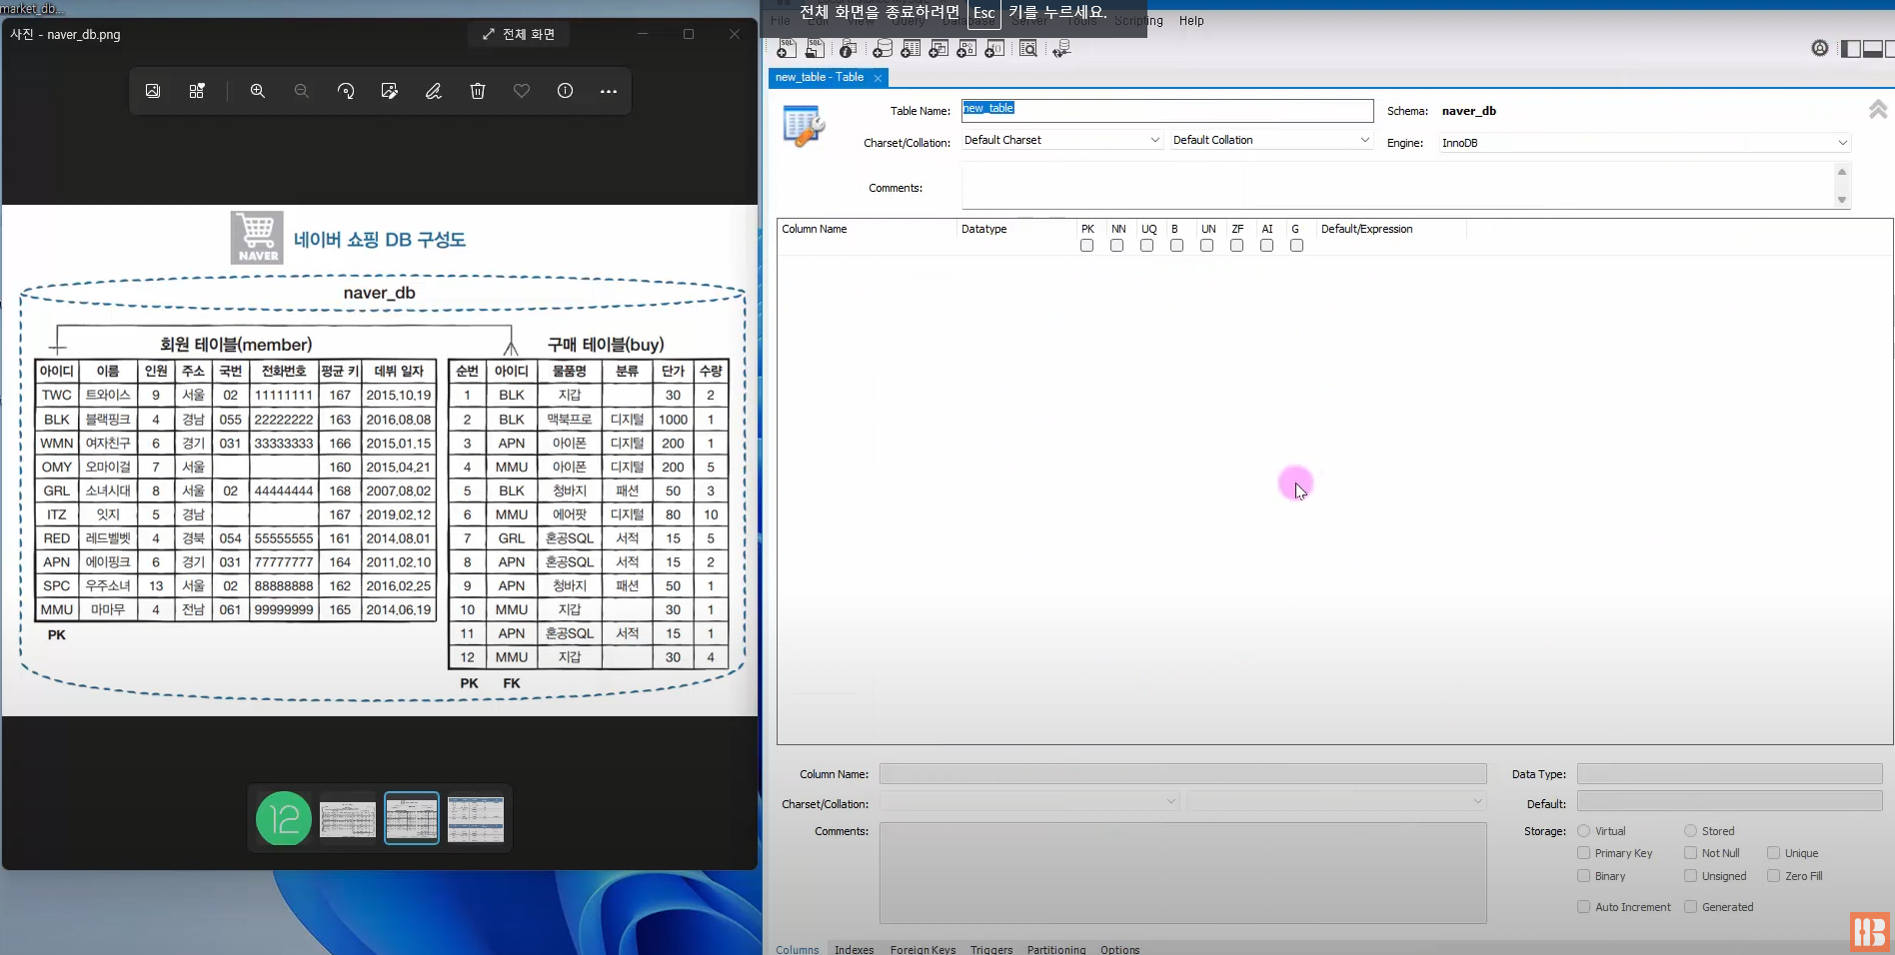
Task: Open the See more ellipsis menu in Photos
Action: click(x=609, y=91)
